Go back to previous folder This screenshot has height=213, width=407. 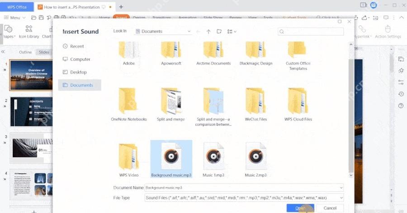198,31
